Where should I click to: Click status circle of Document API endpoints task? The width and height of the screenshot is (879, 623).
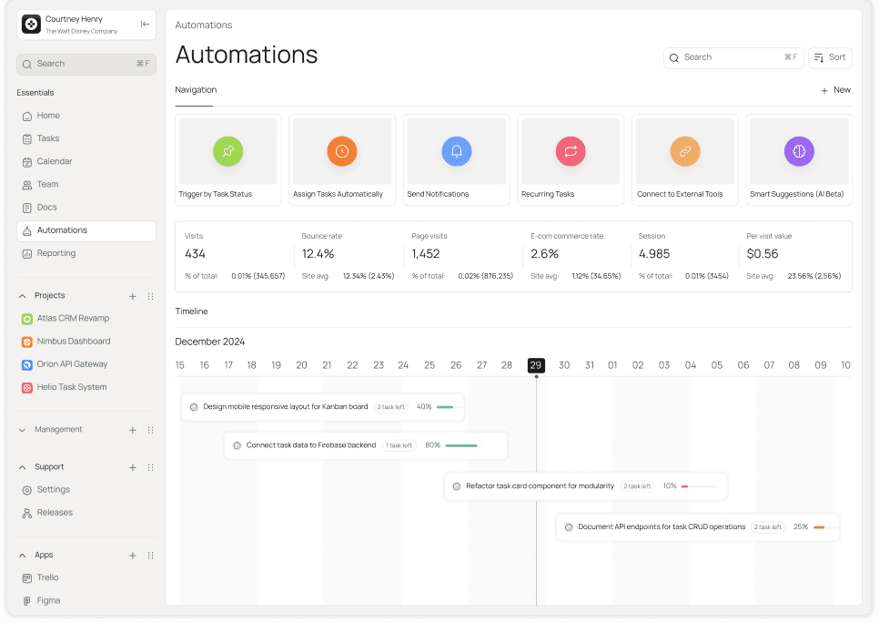(569, 527)
